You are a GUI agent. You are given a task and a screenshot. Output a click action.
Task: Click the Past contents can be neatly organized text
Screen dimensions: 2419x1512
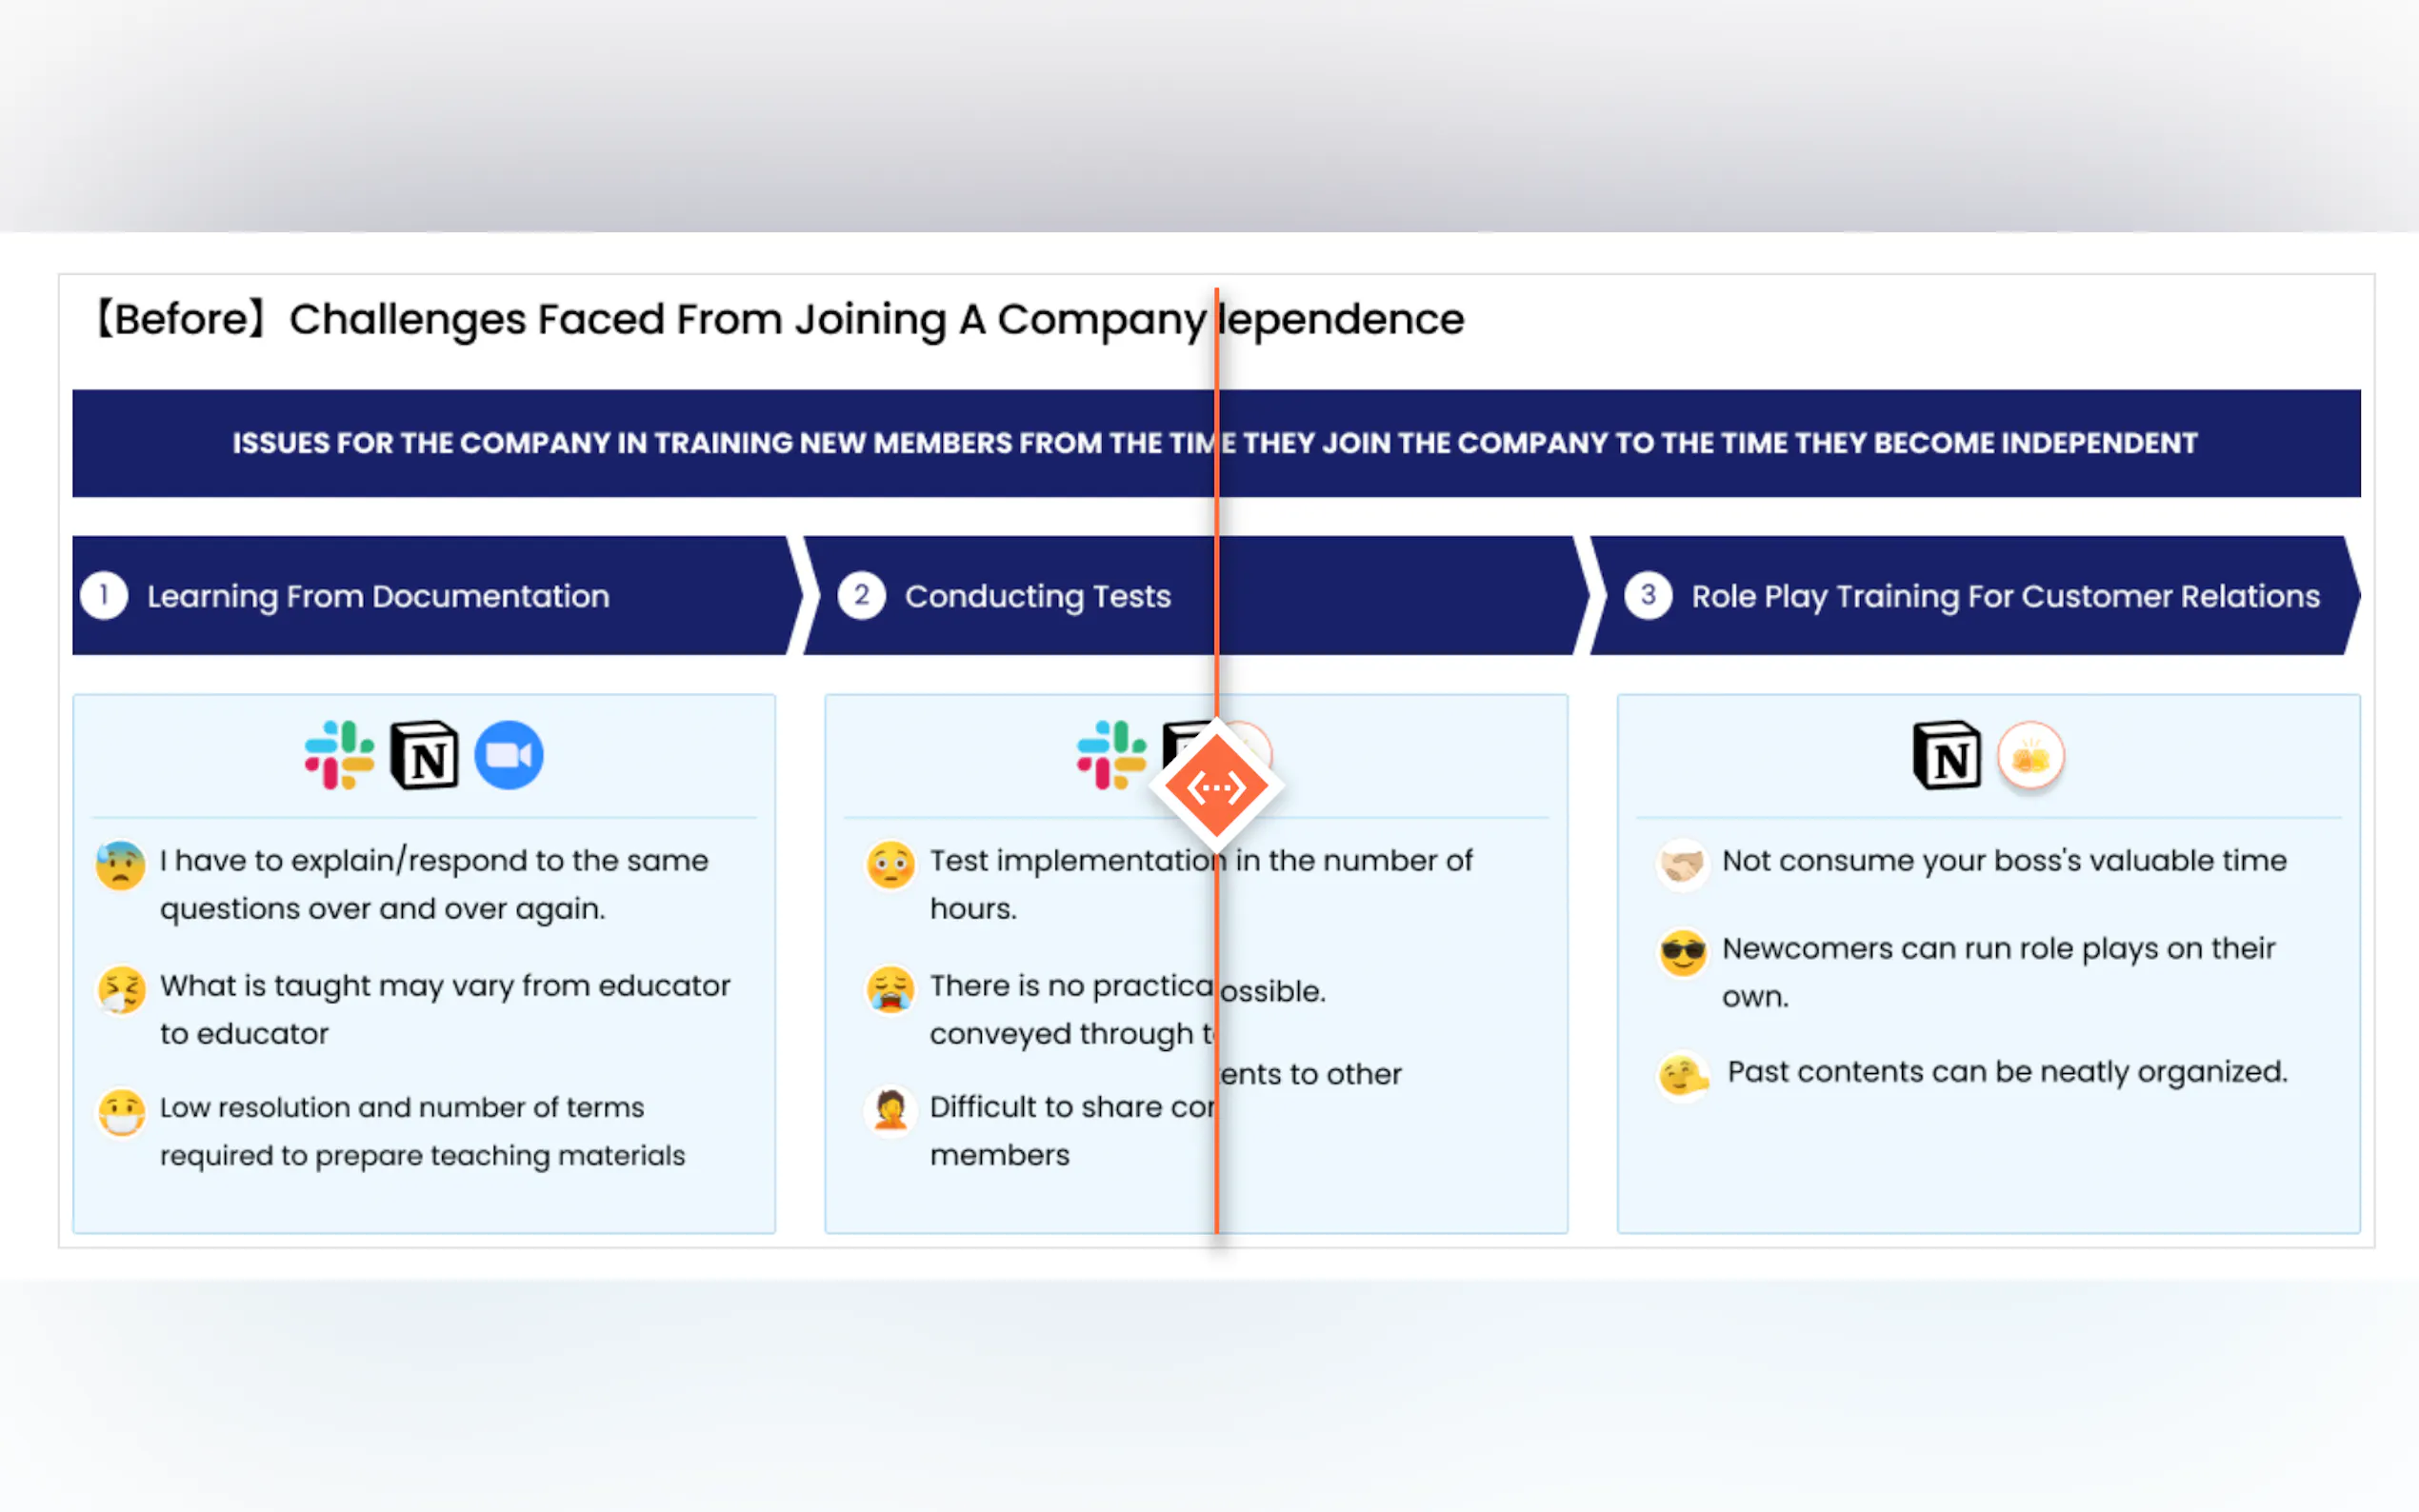click(2006, 1072)
